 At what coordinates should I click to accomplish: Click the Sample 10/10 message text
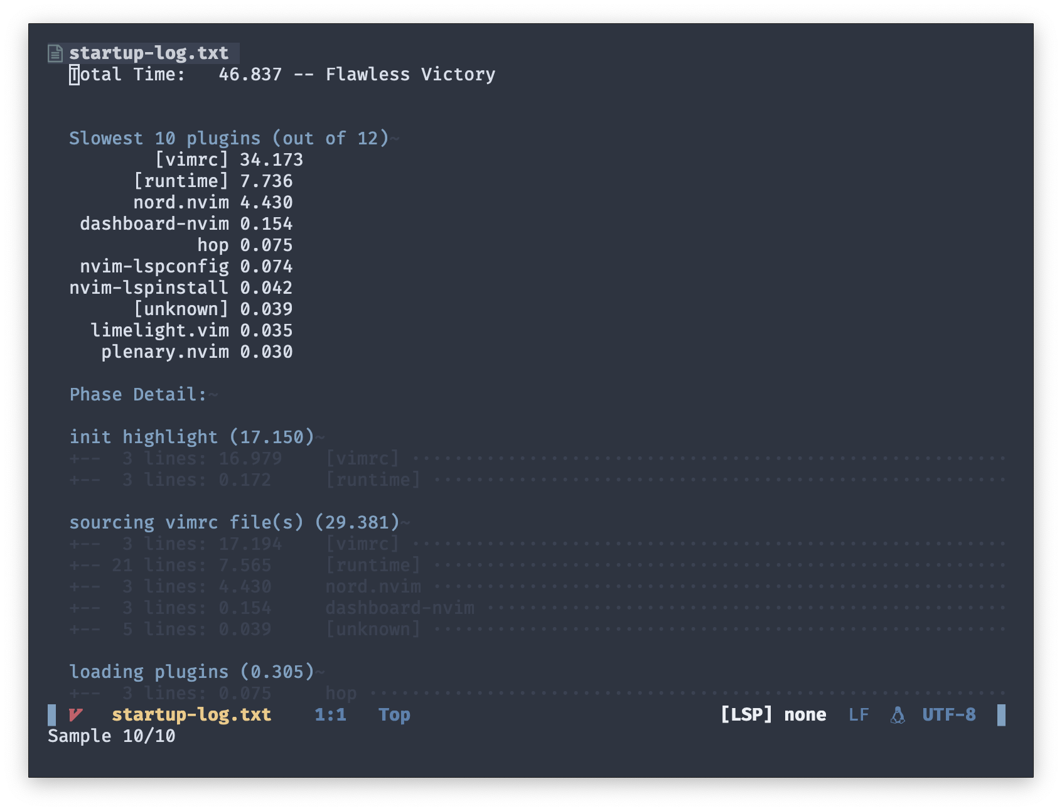(x=113, y=736)
